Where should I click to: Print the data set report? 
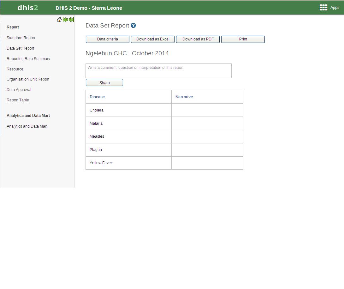[243, 39]
